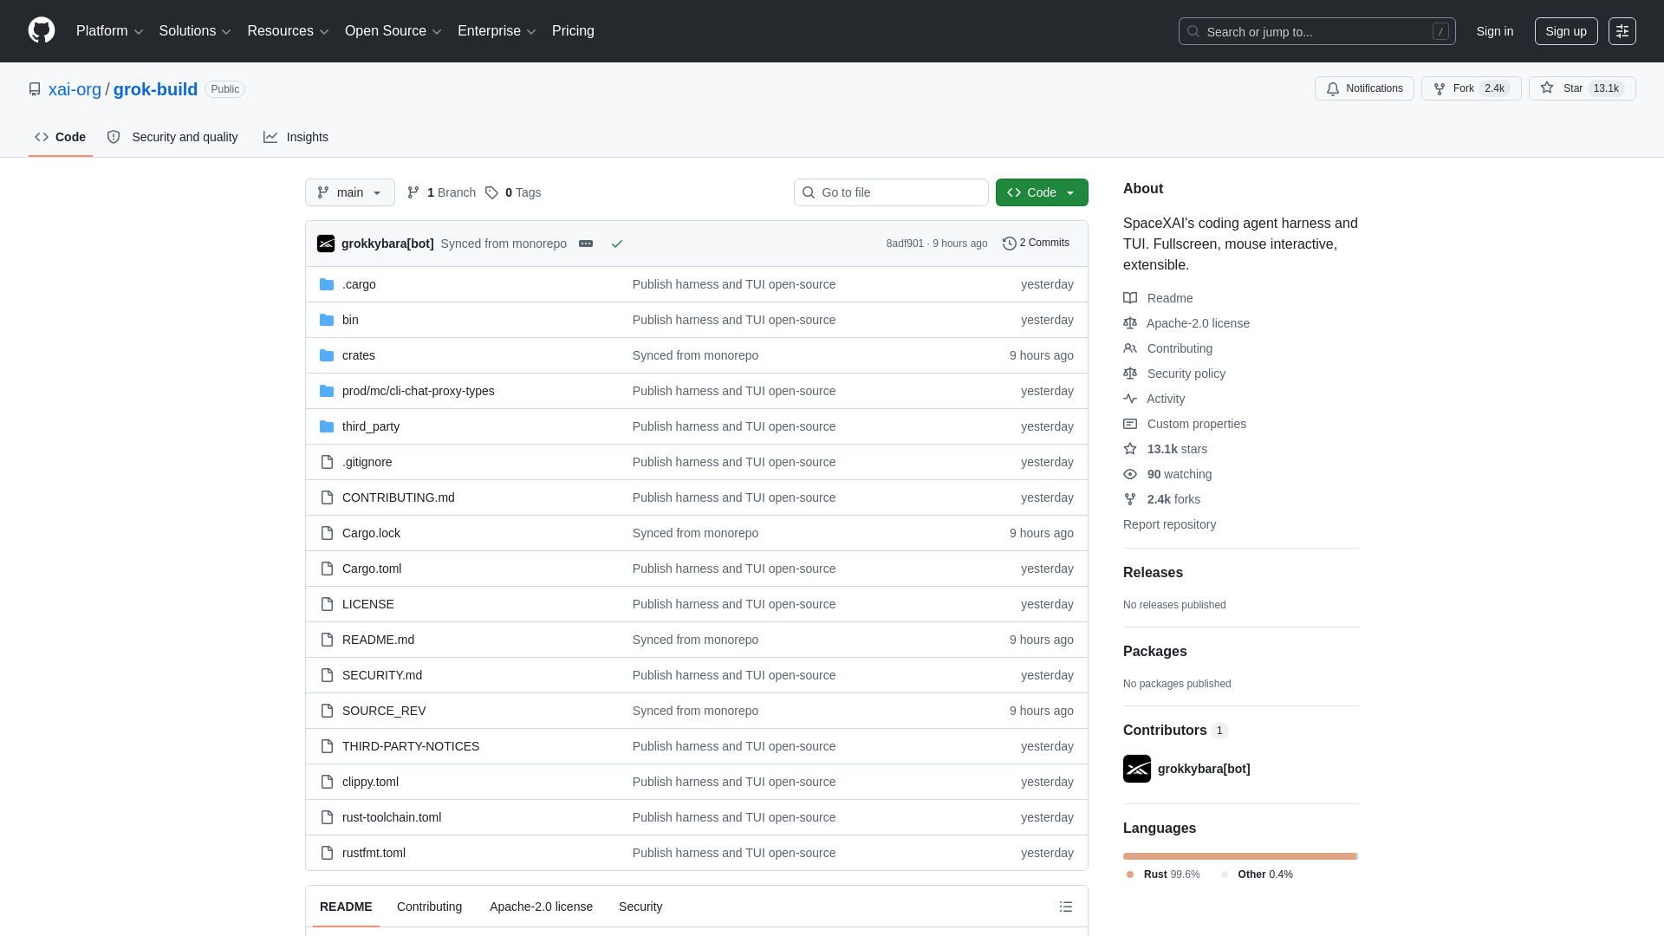Open the global navigation settings icon top right
This screenshot has height=936, width=1664.
point(1622,31)
